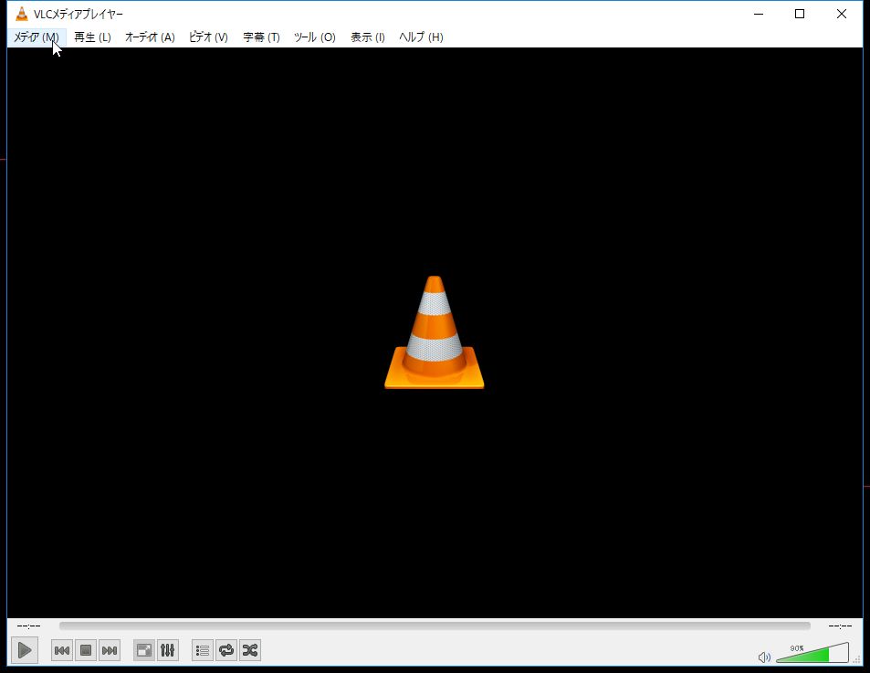This screenshot has height=673, width=870.
Task: Show the playlist view icon
Action: coord(203,650)
